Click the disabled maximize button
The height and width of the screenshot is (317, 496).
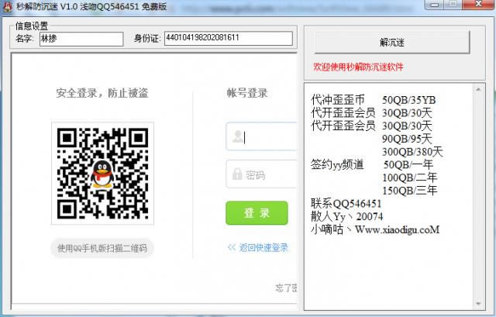453,4
